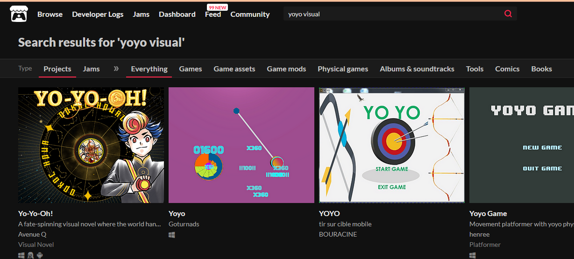Open the YOYO archery target thumbnail
Viewport: 574px width, 259px height.
392,145
